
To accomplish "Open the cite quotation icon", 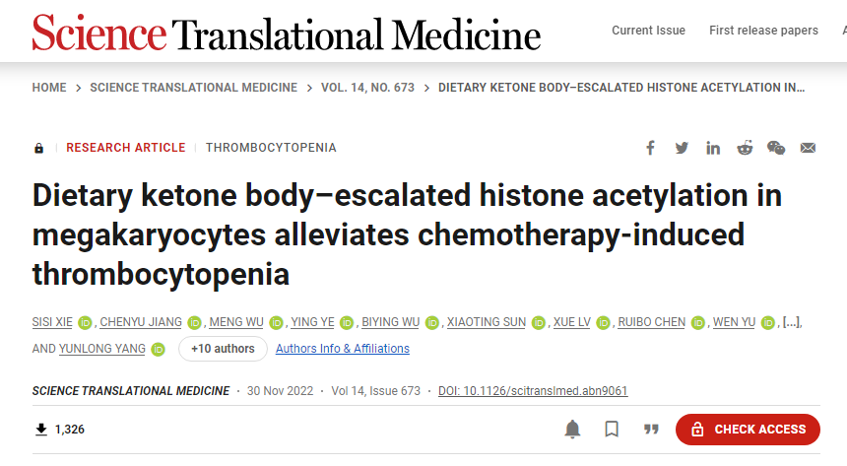I will coord(650,429).
